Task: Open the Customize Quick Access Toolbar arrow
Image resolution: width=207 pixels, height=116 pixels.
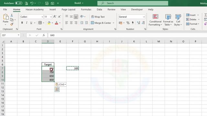Action: pos(58,4)
